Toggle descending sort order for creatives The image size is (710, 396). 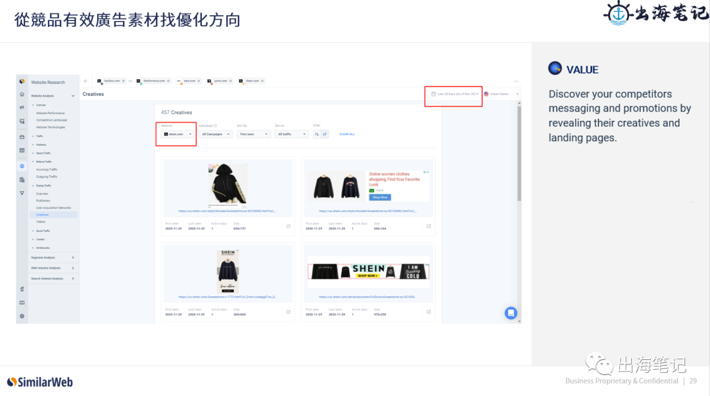(x=325, y=133)
